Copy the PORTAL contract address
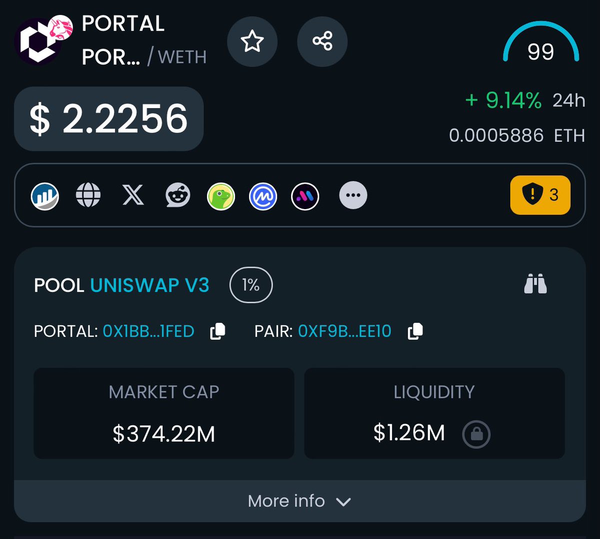 [x=218, y=331]
